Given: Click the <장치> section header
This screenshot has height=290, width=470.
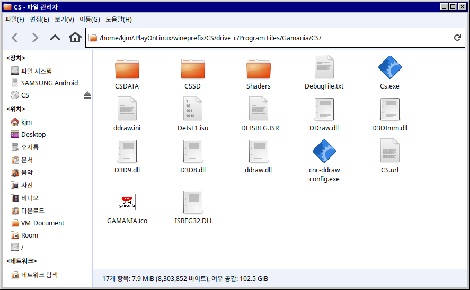Looking at the screenshot, I should 16,58.
